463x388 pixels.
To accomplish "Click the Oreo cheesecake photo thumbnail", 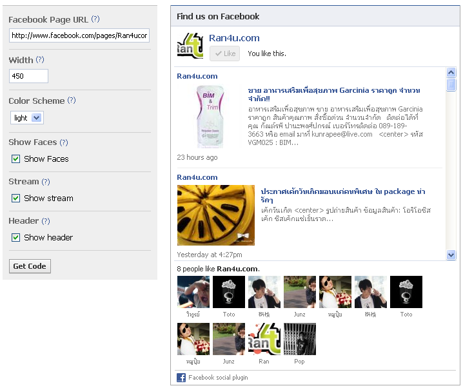I will click(x=216, y=215).
